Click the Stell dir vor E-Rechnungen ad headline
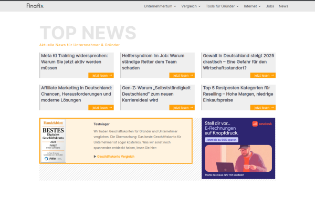 coord(222,128)
